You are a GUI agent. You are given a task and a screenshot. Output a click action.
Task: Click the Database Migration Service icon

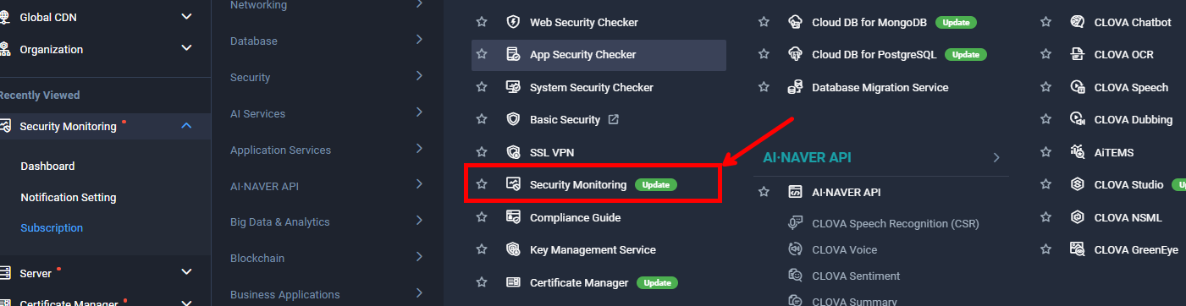(x=795, y=87)
